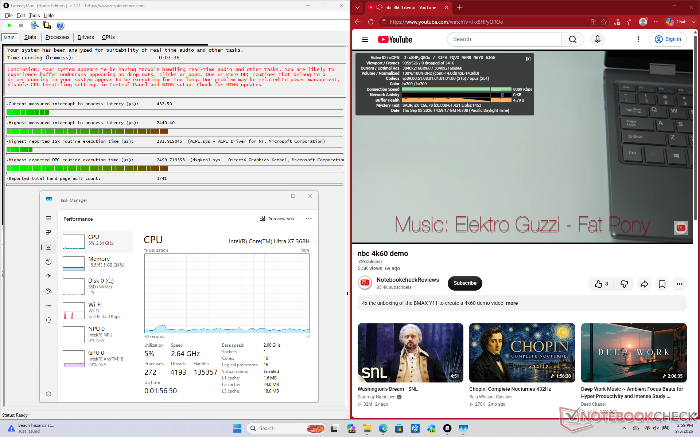This screenshot has width=700, height=437.
Task: Toggle the Task Manager navigation hamburger menu
Action: coord(48,218)
